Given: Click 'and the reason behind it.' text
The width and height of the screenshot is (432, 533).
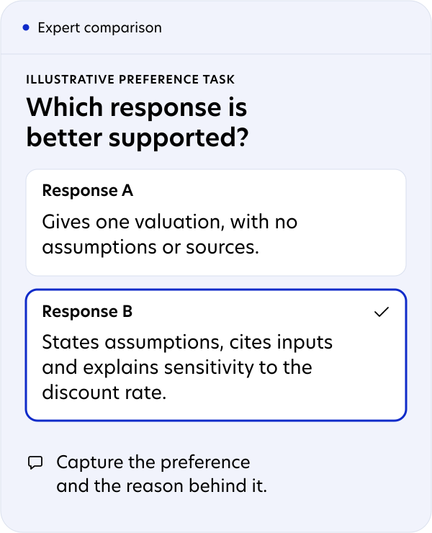Looking at the screenshot, I should point(162,485).
